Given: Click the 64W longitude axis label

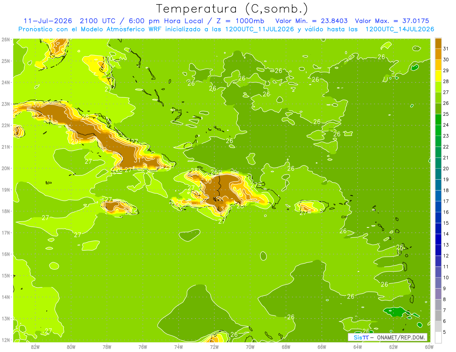Looking at the screenshot, I should tap(358, 347).
